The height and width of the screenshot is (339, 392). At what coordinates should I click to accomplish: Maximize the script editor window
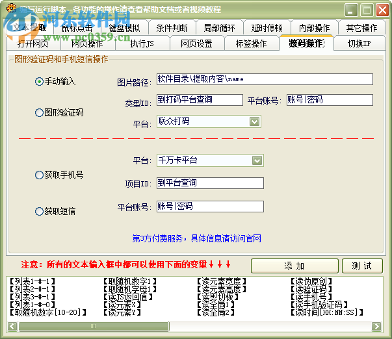pos(367,10)
